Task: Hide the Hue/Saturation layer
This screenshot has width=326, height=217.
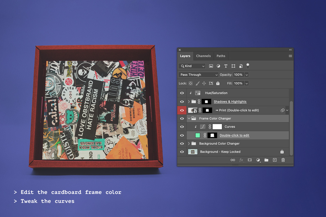Action: 182,93
